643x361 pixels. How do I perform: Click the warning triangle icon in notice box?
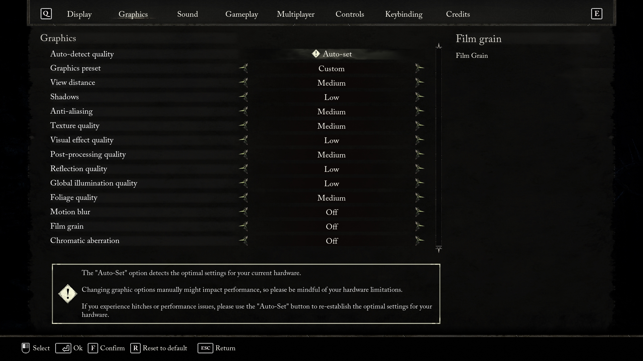(x=68, y=293)
